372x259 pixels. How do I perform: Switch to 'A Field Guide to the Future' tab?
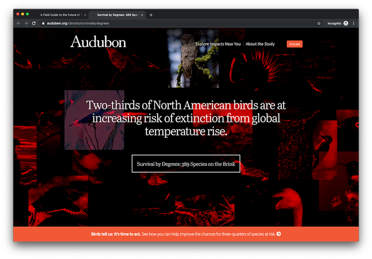tap(60, 15)
